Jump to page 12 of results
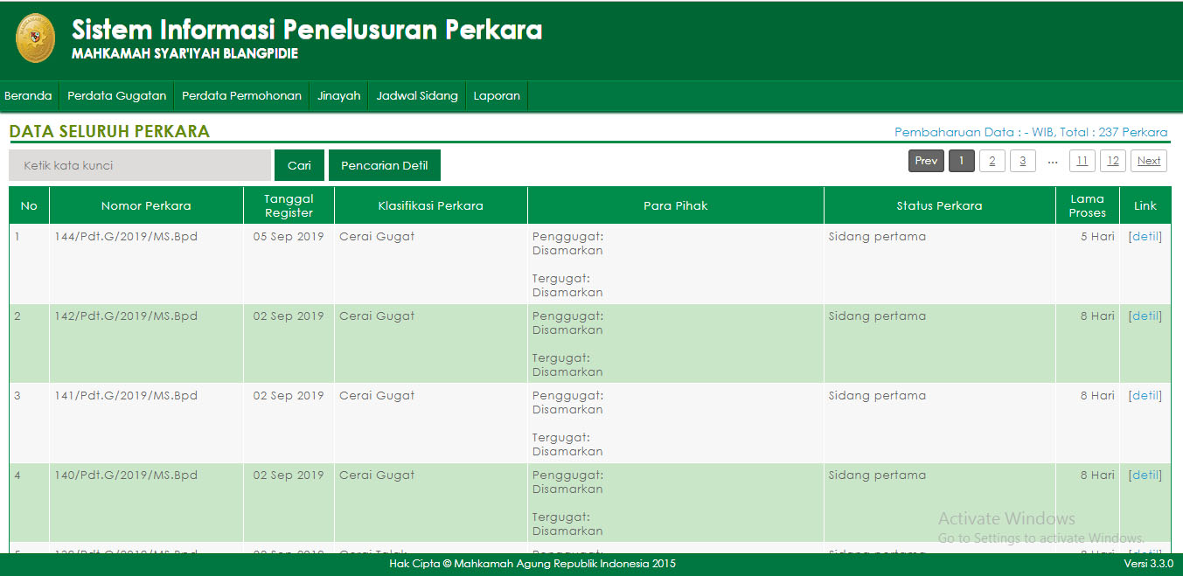1183x576 pixels. (x=1112, y=160)
